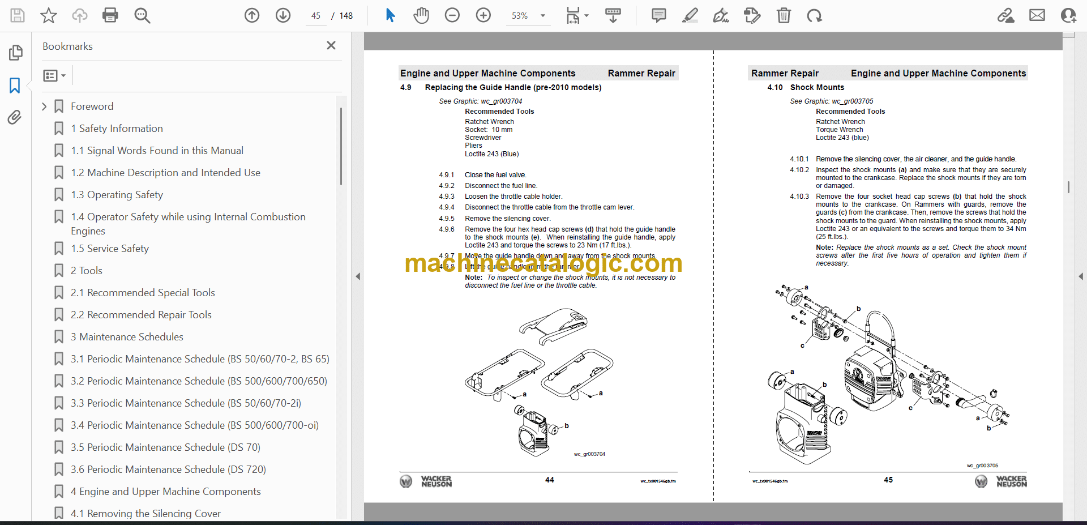Open the page thumbnails panel

(x=15, y=53)
